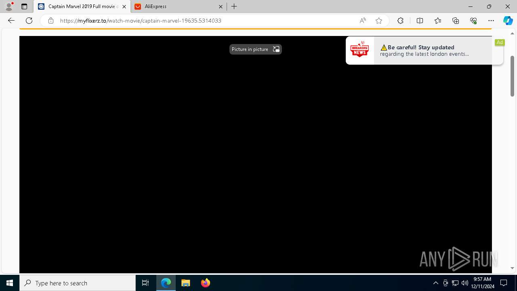
Task: Close the Captain Marvel tab
Action: (124, 6)
